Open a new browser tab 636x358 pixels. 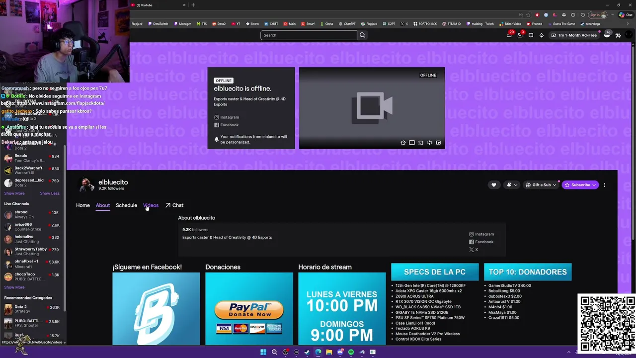[193, 5]
